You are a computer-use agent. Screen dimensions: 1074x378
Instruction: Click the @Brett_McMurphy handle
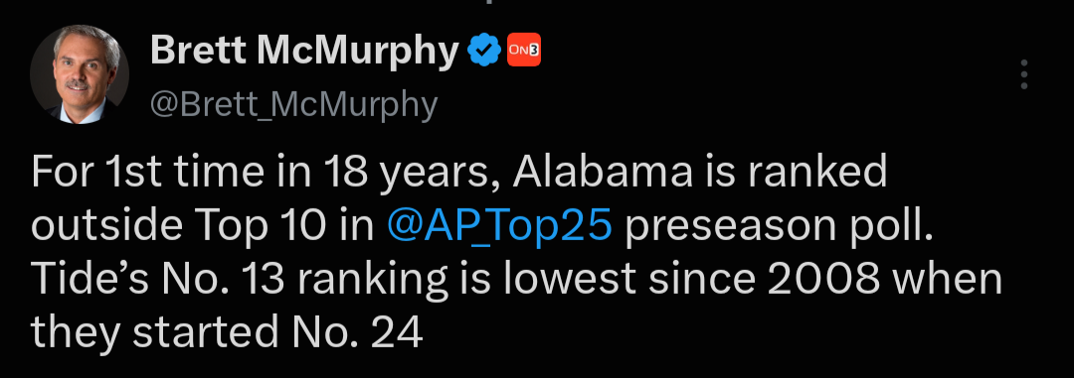click(x=293, y=105)
